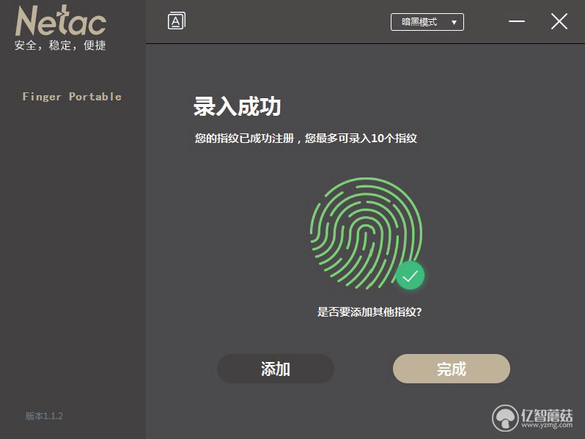The image size is (585, 439).
Task: Click the 录入成功 heading
Action: coord(237,106)
